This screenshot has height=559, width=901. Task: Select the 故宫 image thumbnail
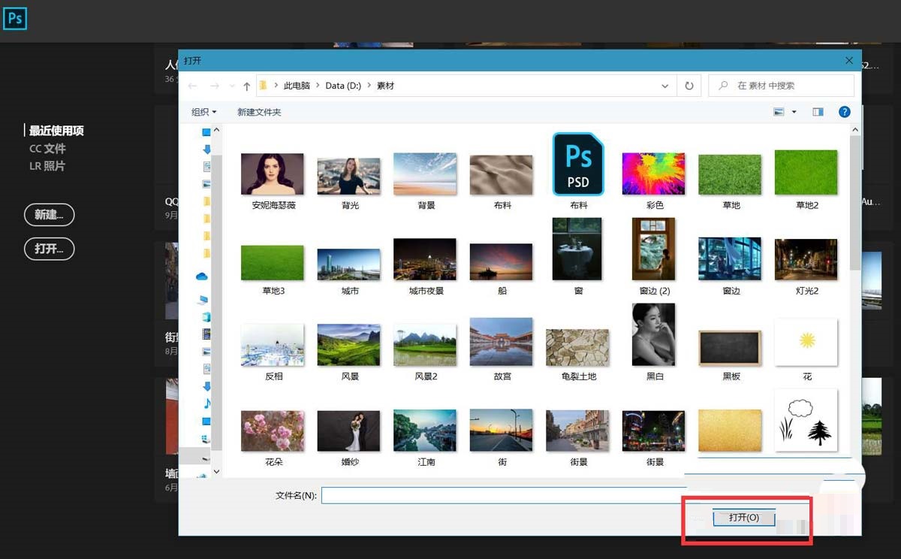[x=502, y=342]
